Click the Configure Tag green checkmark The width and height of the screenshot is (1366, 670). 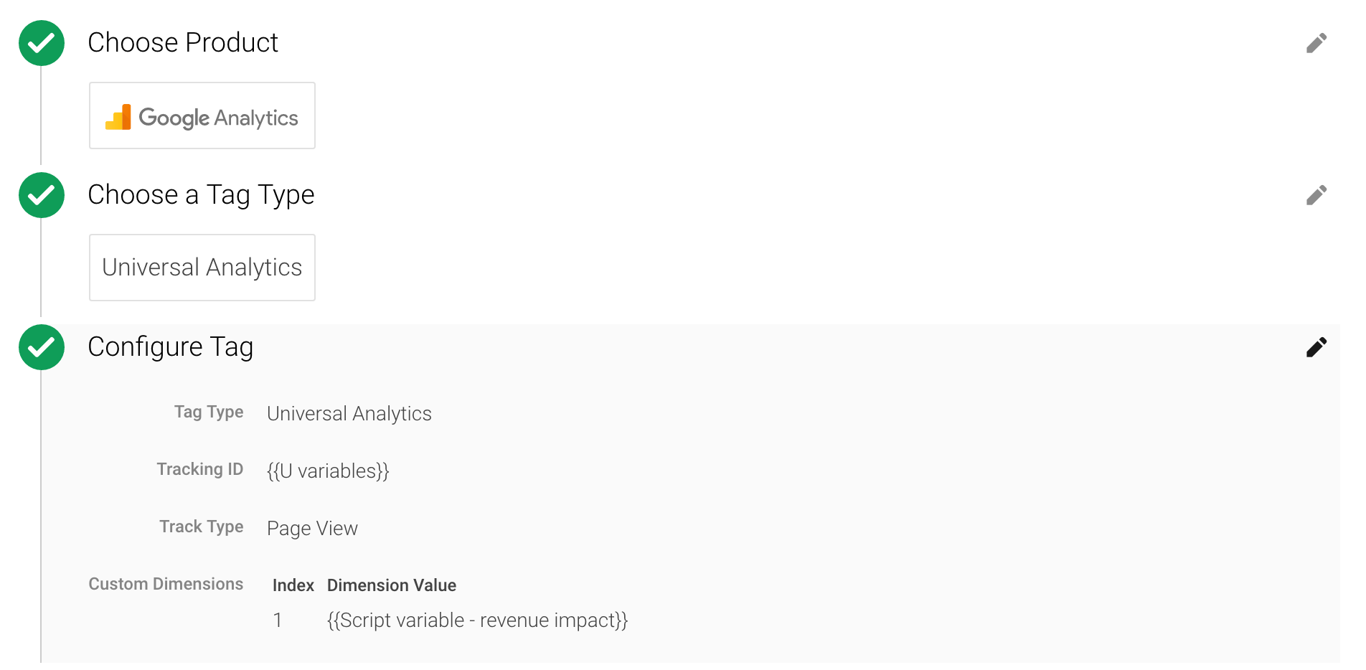(x=42, y=347)
